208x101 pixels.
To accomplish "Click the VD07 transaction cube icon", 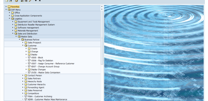I will 29,64.
